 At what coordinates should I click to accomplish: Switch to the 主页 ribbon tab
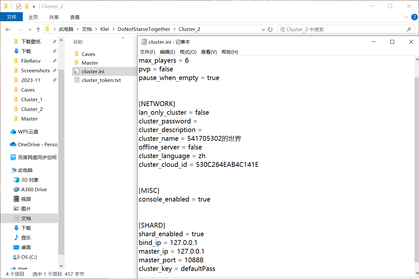tap(33, 17)
